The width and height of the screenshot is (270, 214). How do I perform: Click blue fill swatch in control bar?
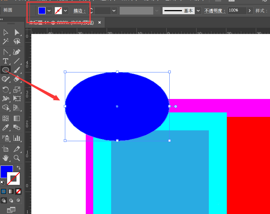42,11
